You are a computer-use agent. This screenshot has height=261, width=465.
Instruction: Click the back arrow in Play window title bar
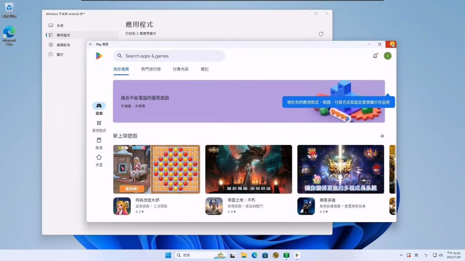tap(91, 44)
